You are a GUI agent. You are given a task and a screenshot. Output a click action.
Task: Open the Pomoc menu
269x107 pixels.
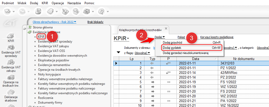[89, 3]
